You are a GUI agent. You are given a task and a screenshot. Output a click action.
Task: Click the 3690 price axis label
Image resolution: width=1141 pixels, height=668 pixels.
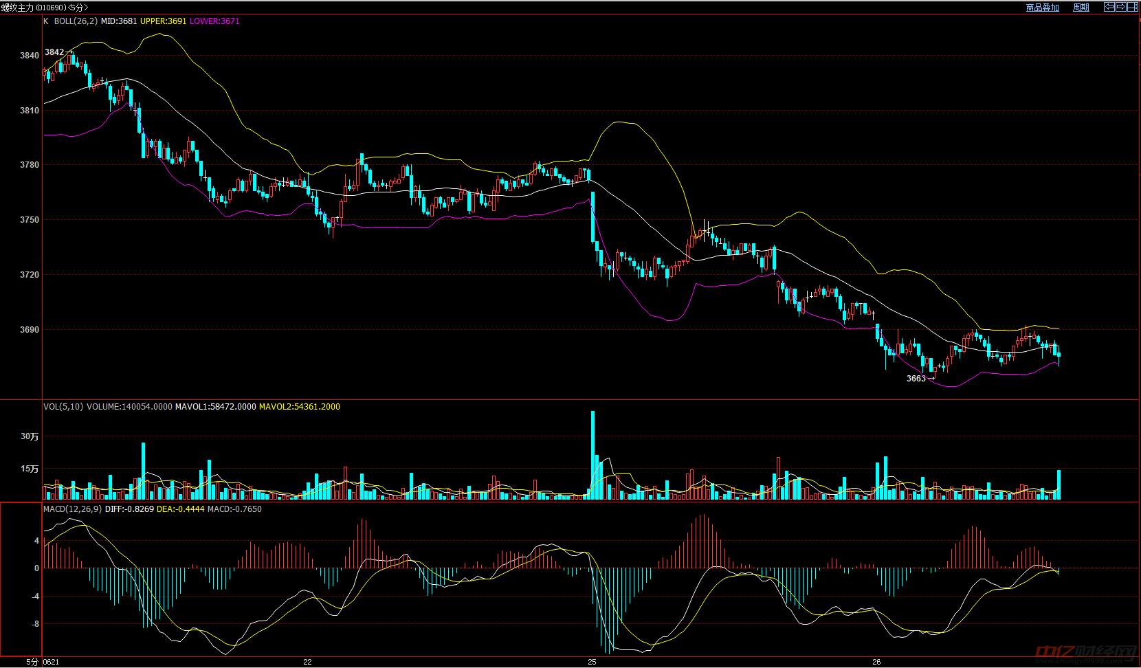[30, 330]
